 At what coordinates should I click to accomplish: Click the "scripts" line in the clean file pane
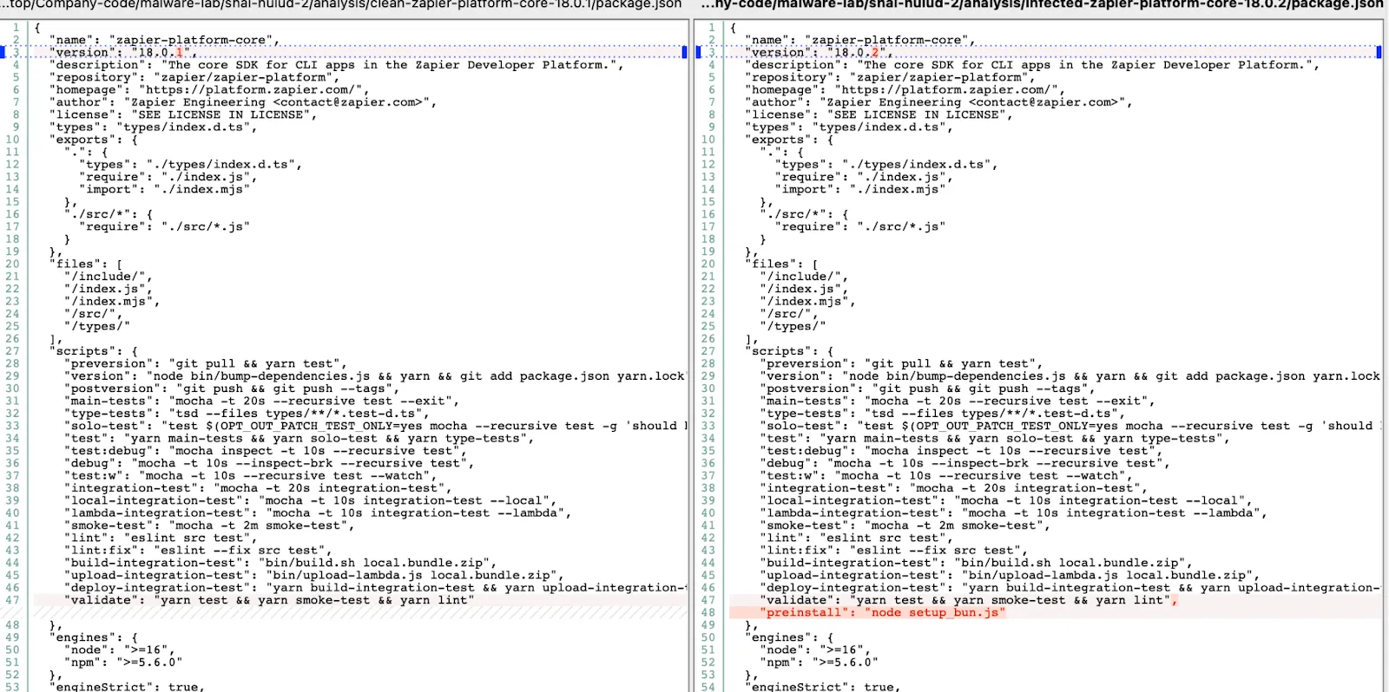95,351
